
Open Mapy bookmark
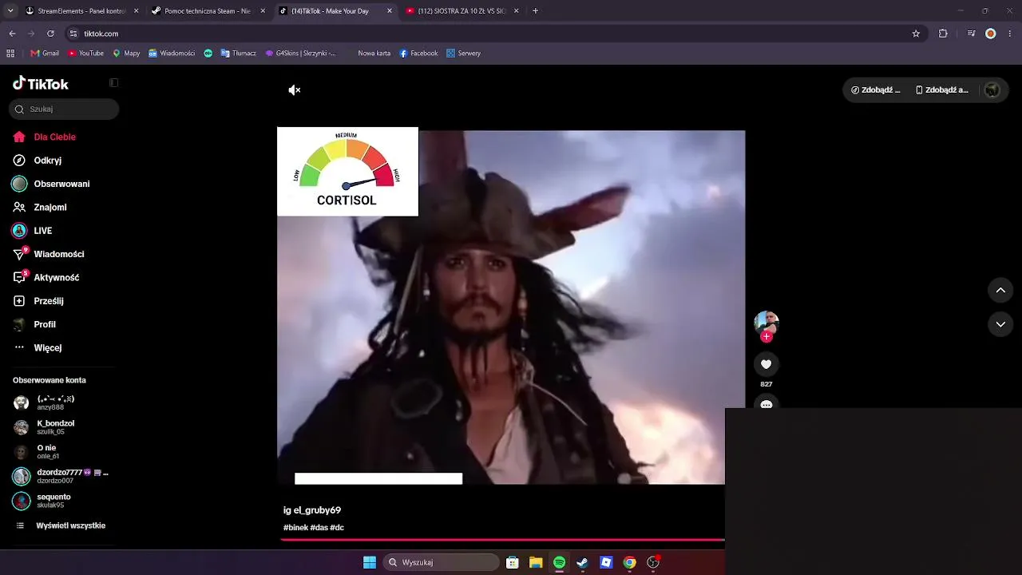[126, 54]
